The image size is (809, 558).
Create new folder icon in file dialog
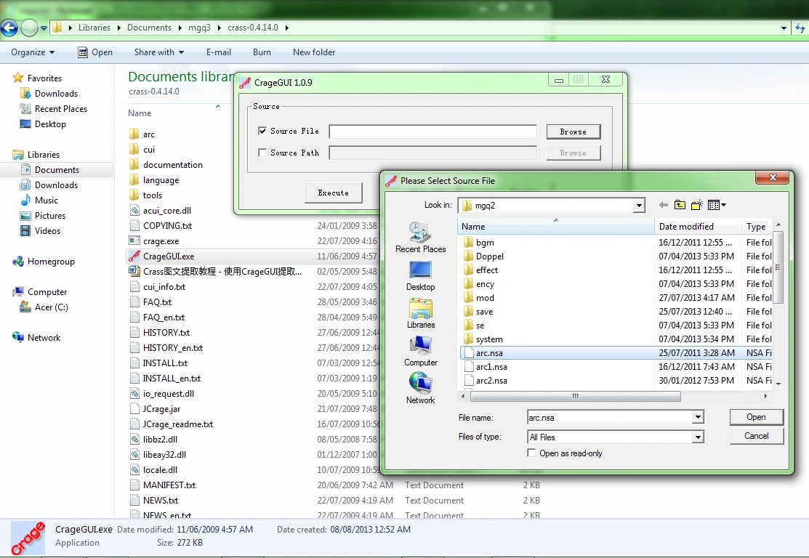click(697, 205)
